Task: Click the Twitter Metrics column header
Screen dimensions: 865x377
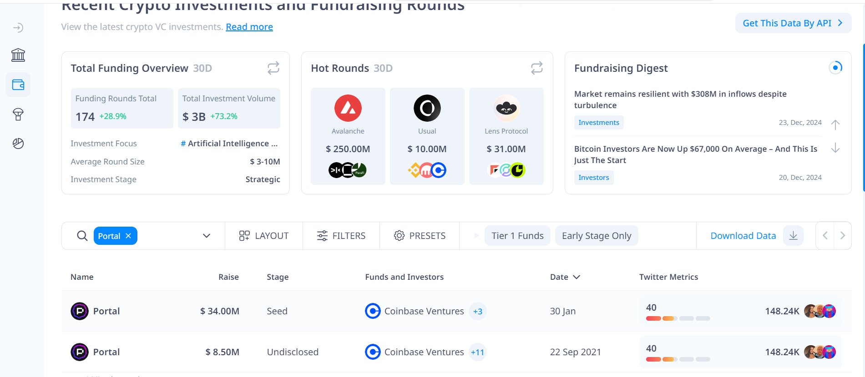Action: (668, 277)
